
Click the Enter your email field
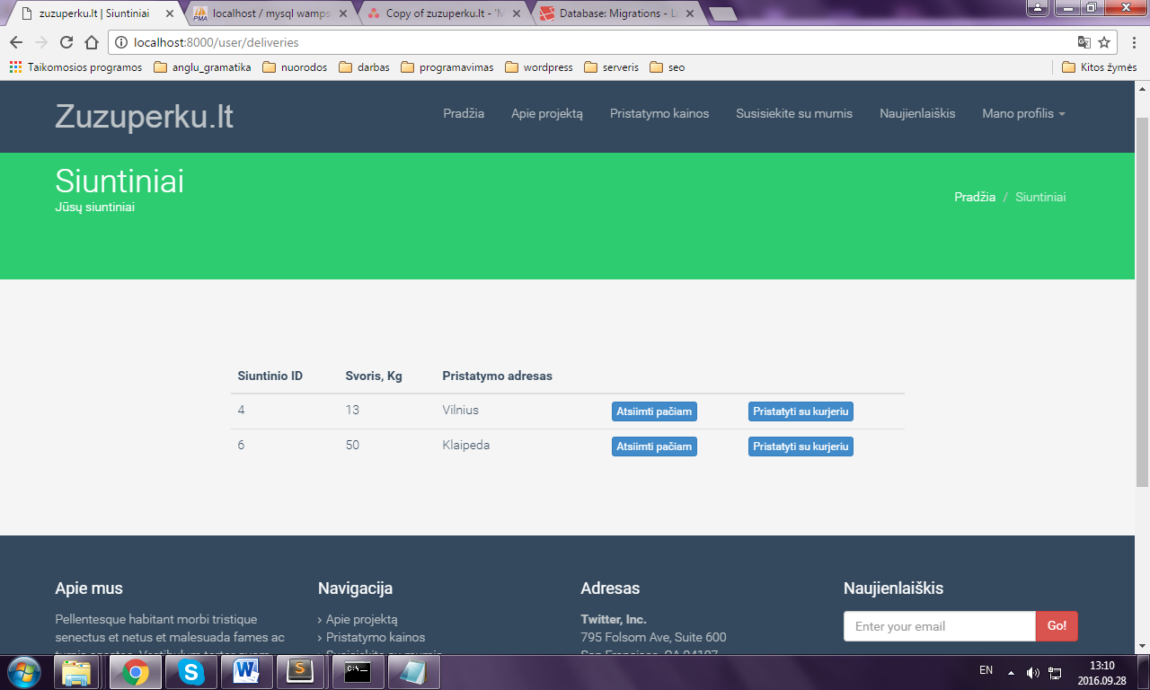click(x=939, y=626)
